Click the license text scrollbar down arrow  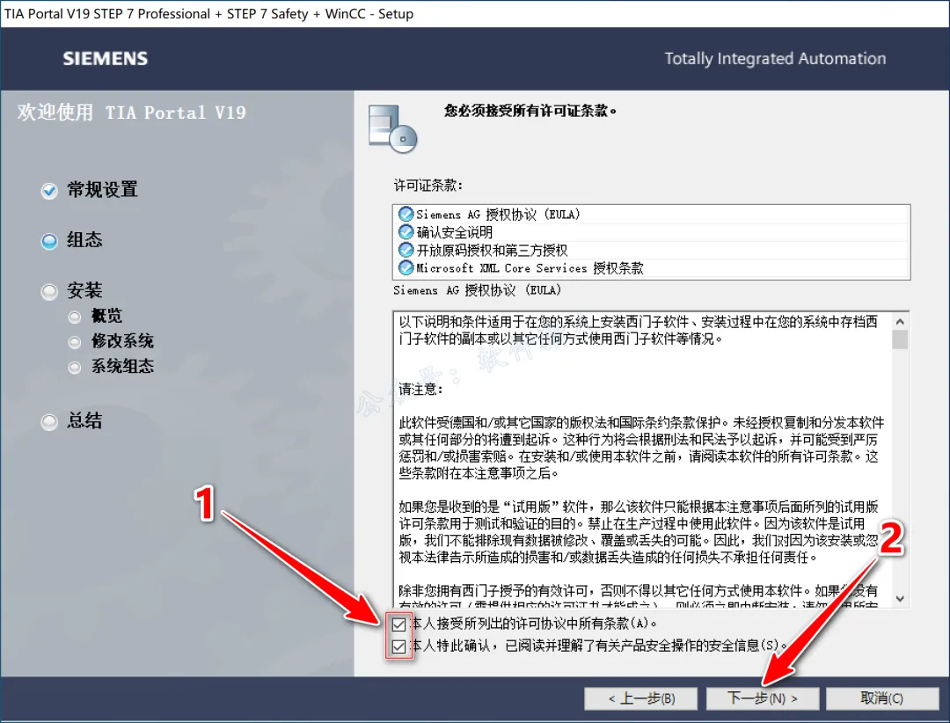point(901,599)
